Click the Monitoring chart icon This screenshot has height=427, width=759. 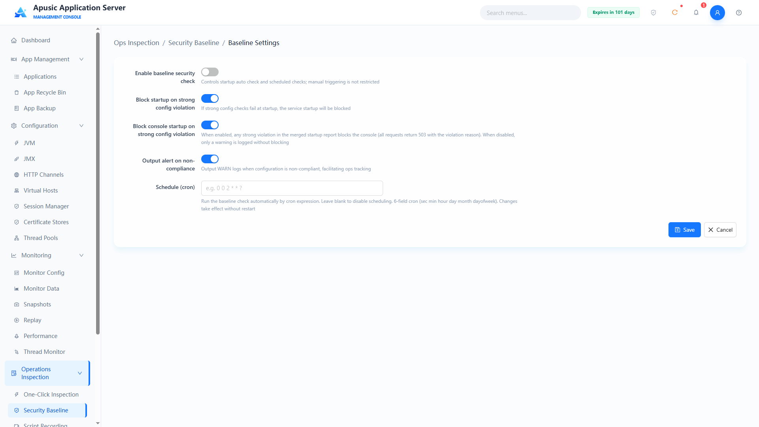pos(14,255)
